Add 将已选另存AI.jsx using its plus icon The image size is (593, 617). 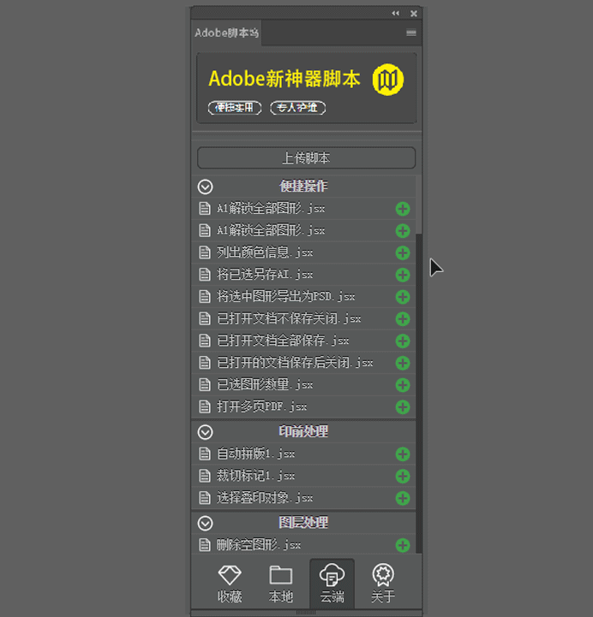click(402, 276)
